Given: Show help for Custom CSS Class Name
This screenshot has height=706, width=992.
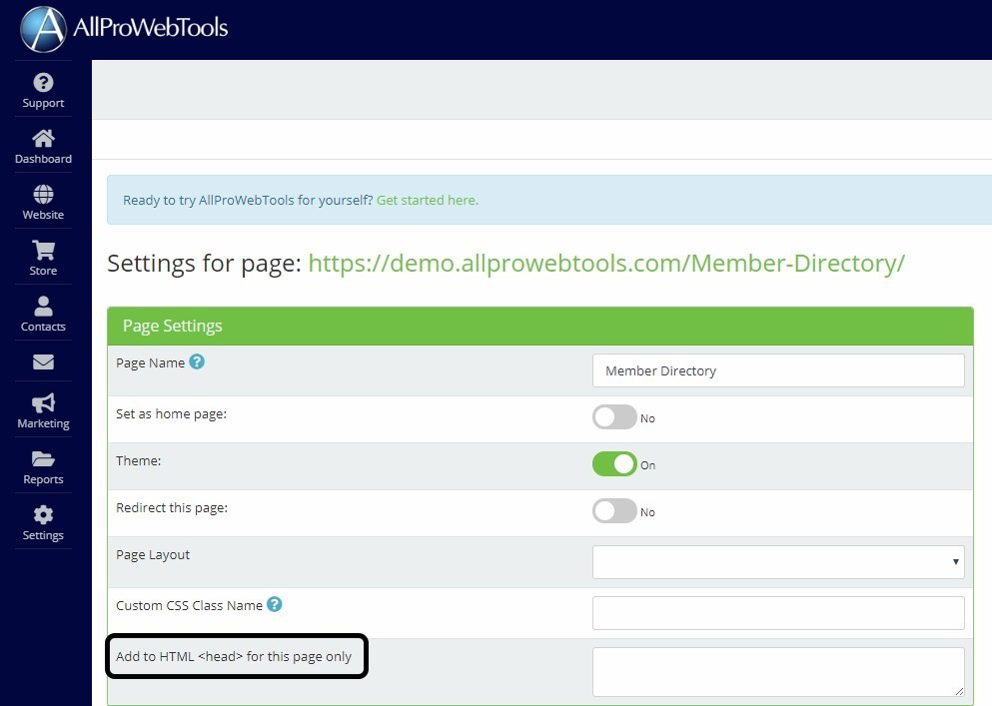Looking at the screenshot, I should 274,605.
